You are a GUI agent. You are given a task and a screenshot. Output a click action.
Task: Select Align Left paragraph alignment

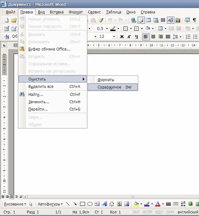click(146, 37)
